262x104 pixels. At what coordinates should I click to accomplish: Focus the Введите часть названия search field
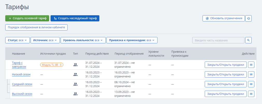[218, 40]
